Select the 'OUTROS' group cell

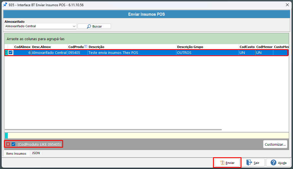207,53
